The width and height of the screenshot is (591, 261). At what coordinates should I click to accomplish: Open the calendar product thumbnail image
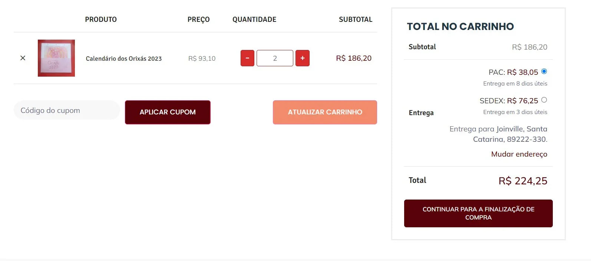[x=56, y=58]
